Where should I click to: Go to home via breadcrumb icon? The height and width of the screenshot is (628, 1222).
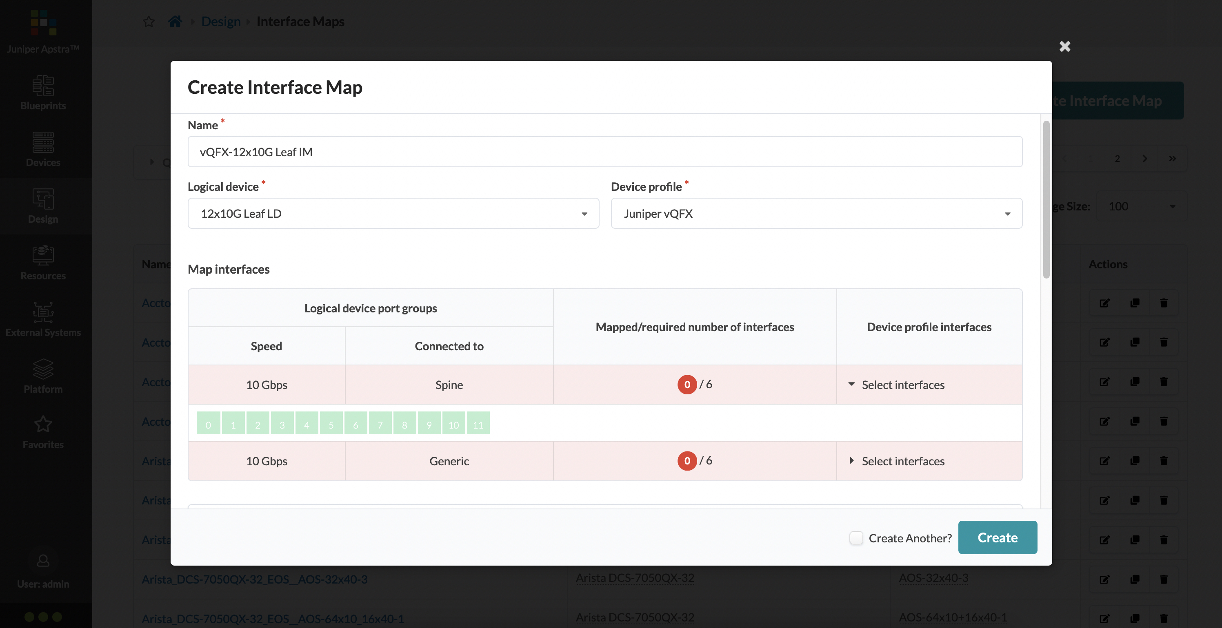pyautogui.click(x=175, y=21)
